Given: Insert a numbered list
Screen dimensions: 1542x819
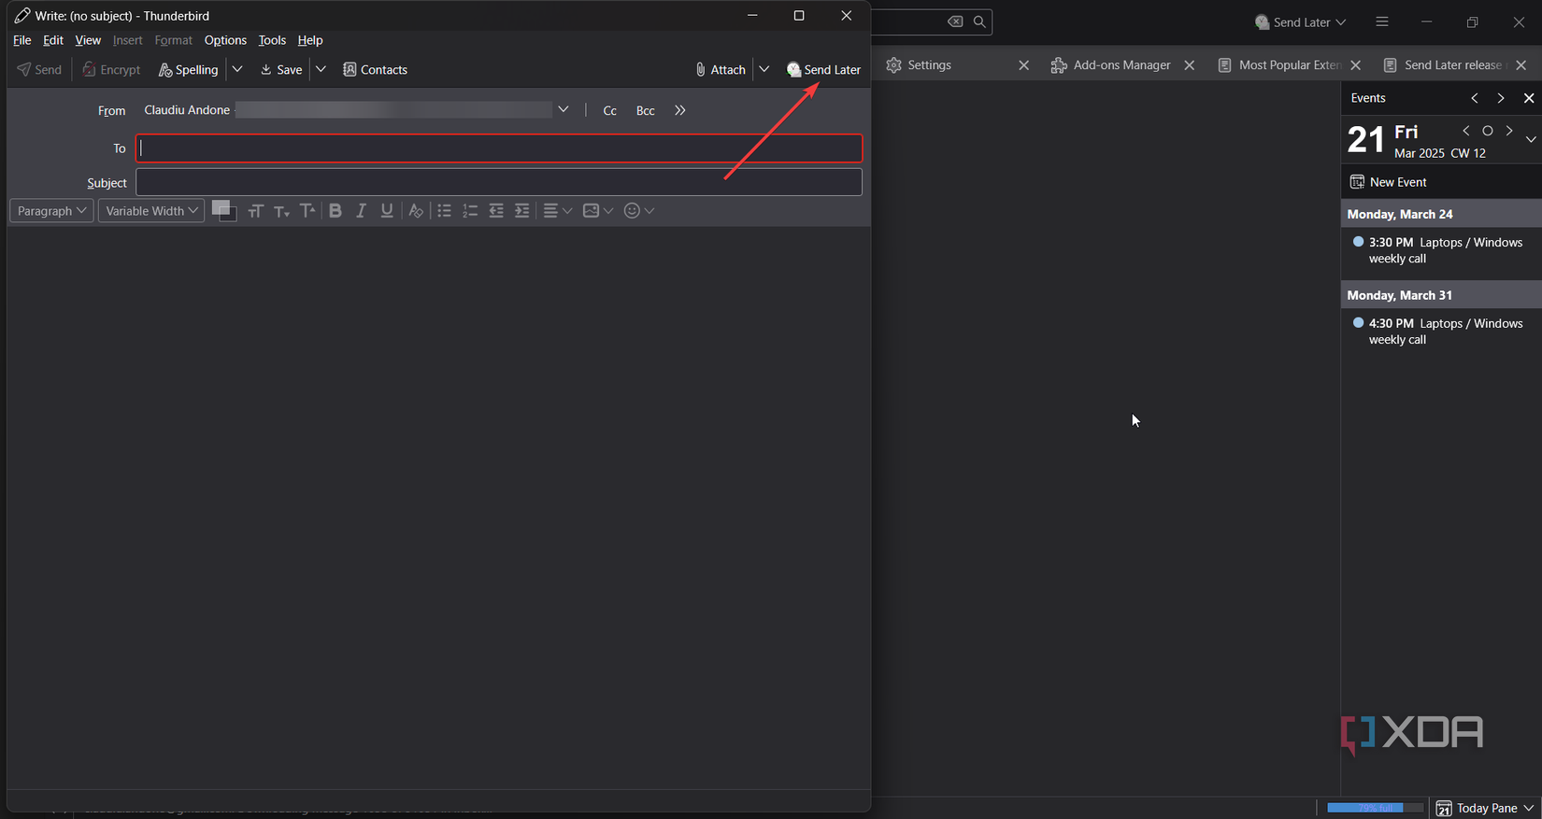Looking at the screenshot, I should [470, 211].
